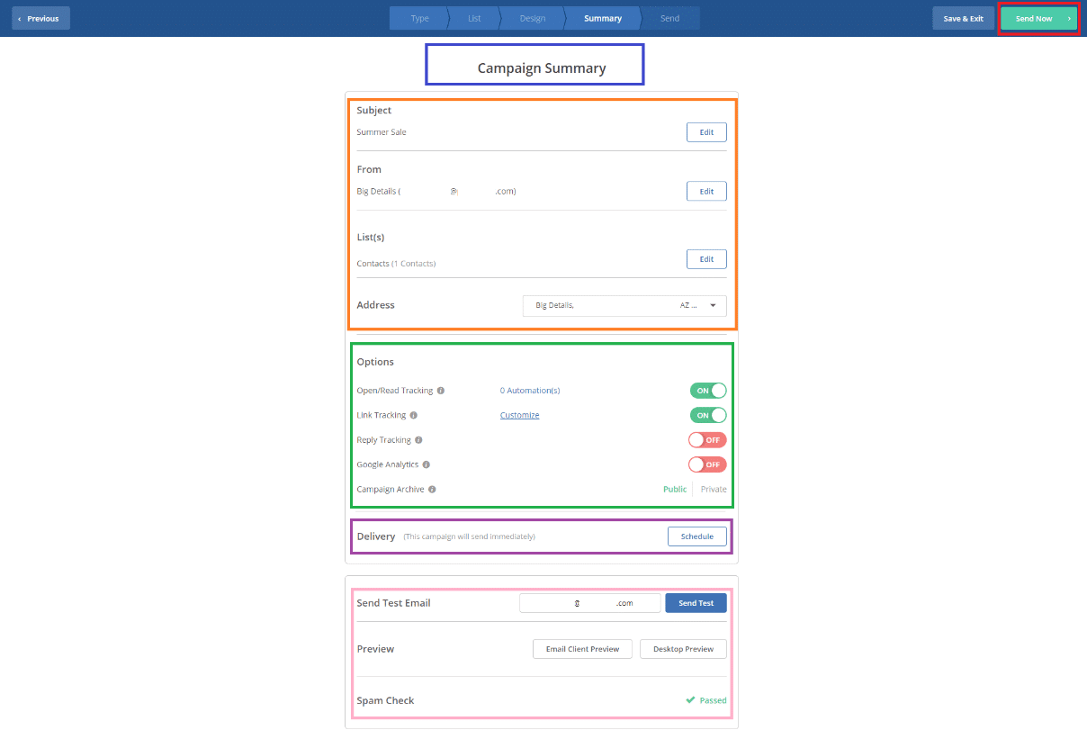Turn off Link Tracking toggle
The image size is (1087, 739).
click(x=708, y=415)
